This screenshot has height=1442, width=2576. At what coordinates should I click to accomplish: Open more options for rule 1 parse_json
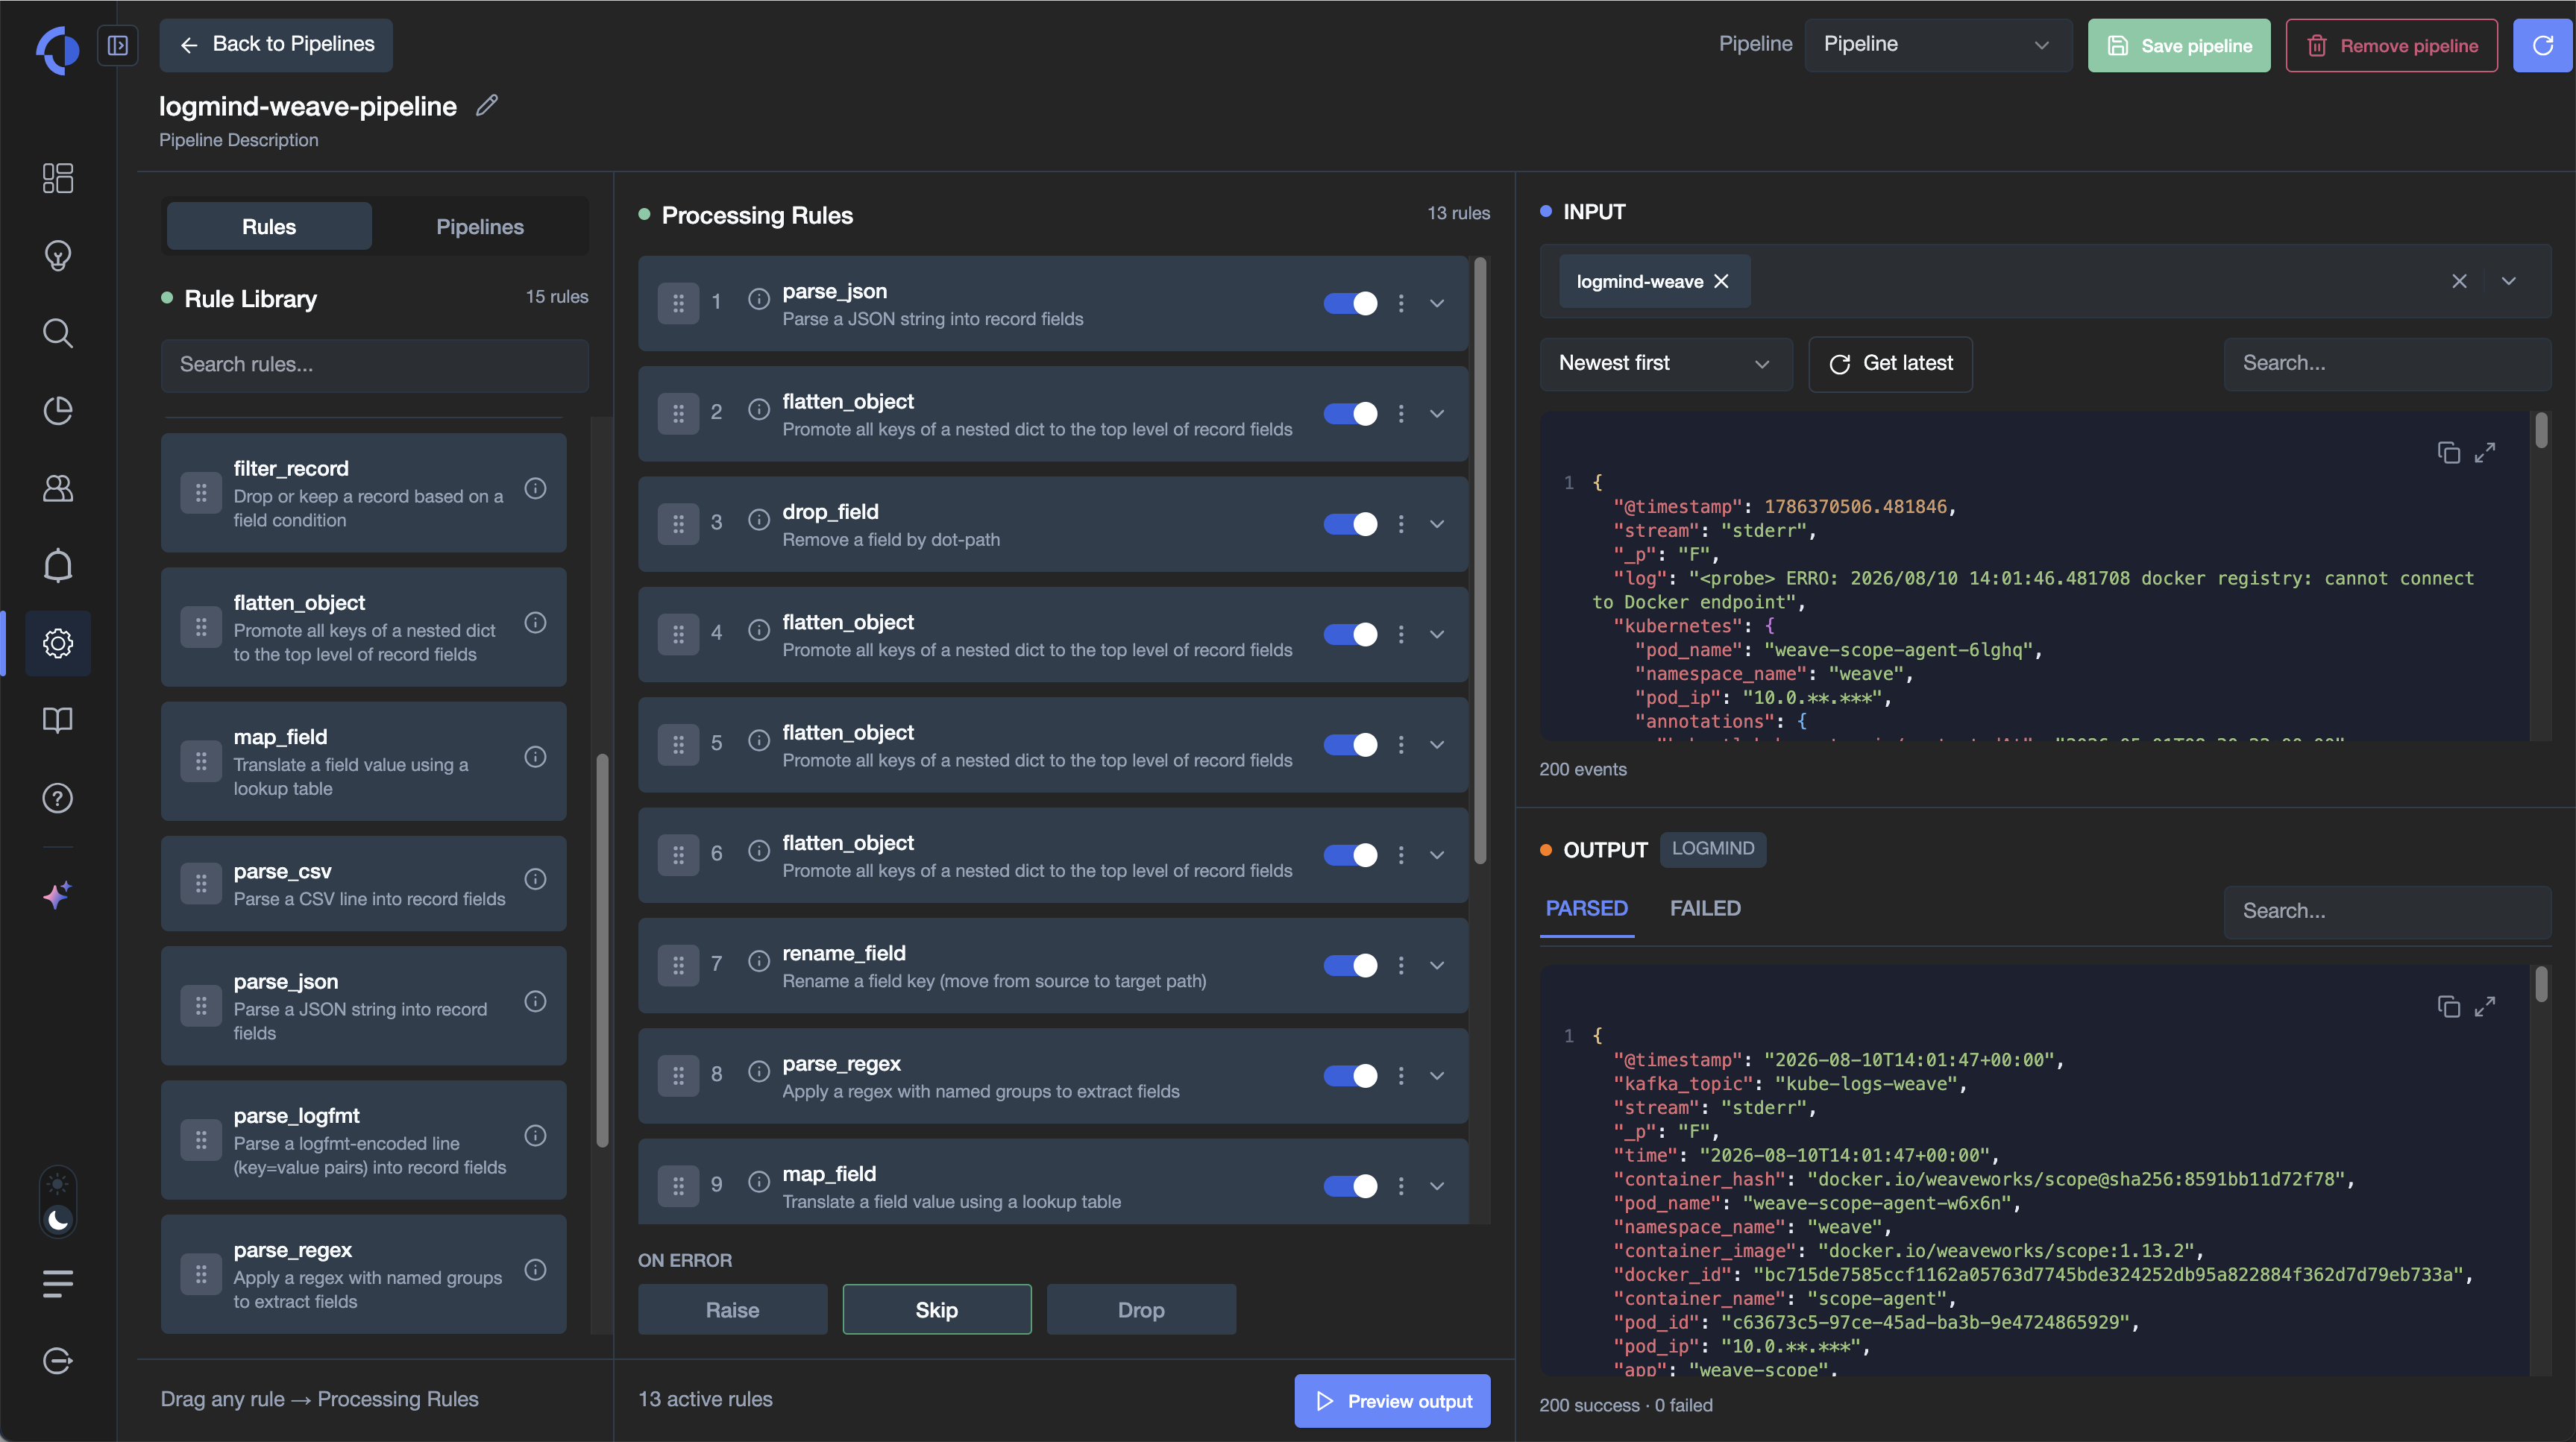tap(1401, 303)
